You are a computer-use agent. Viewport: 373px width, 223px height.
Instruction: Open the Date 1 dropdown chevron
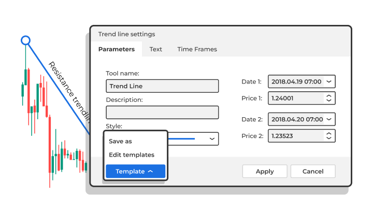point(329,81)
